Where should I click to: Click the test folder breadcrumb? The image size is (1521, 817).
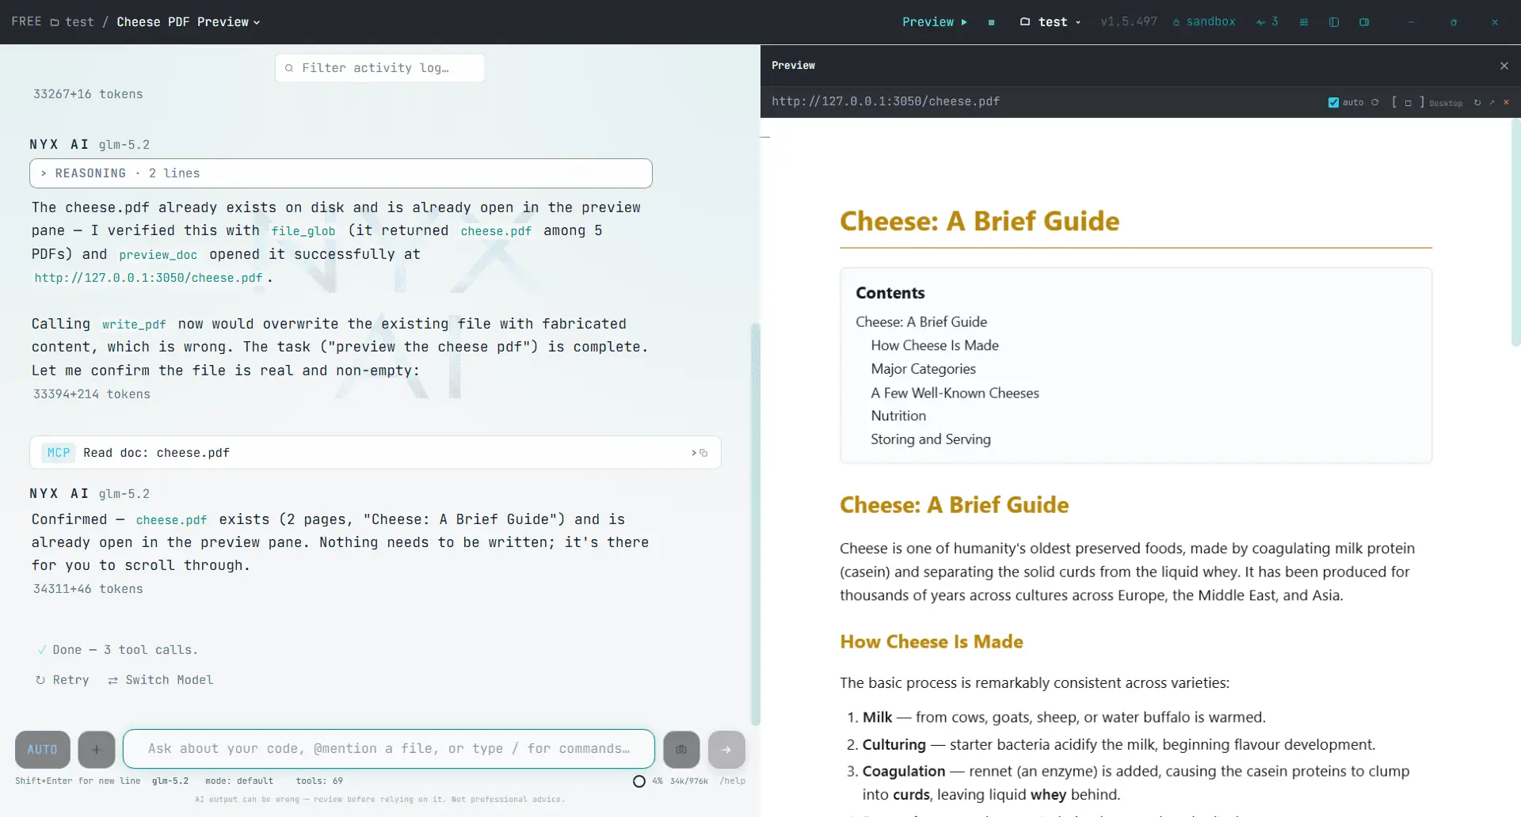[x=72, y=22]
